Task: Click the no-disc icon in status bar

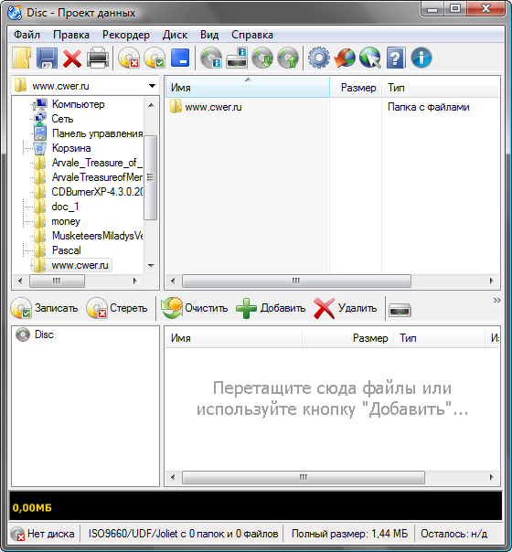Action: pos(17,534)
